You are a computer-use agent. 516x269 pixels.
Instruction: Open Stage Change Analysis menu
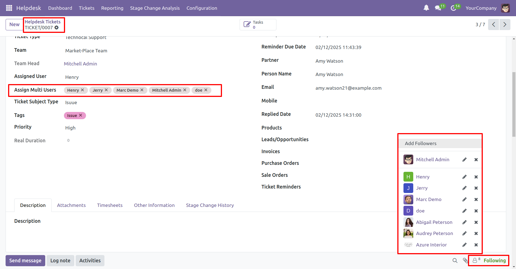[155, 8]
